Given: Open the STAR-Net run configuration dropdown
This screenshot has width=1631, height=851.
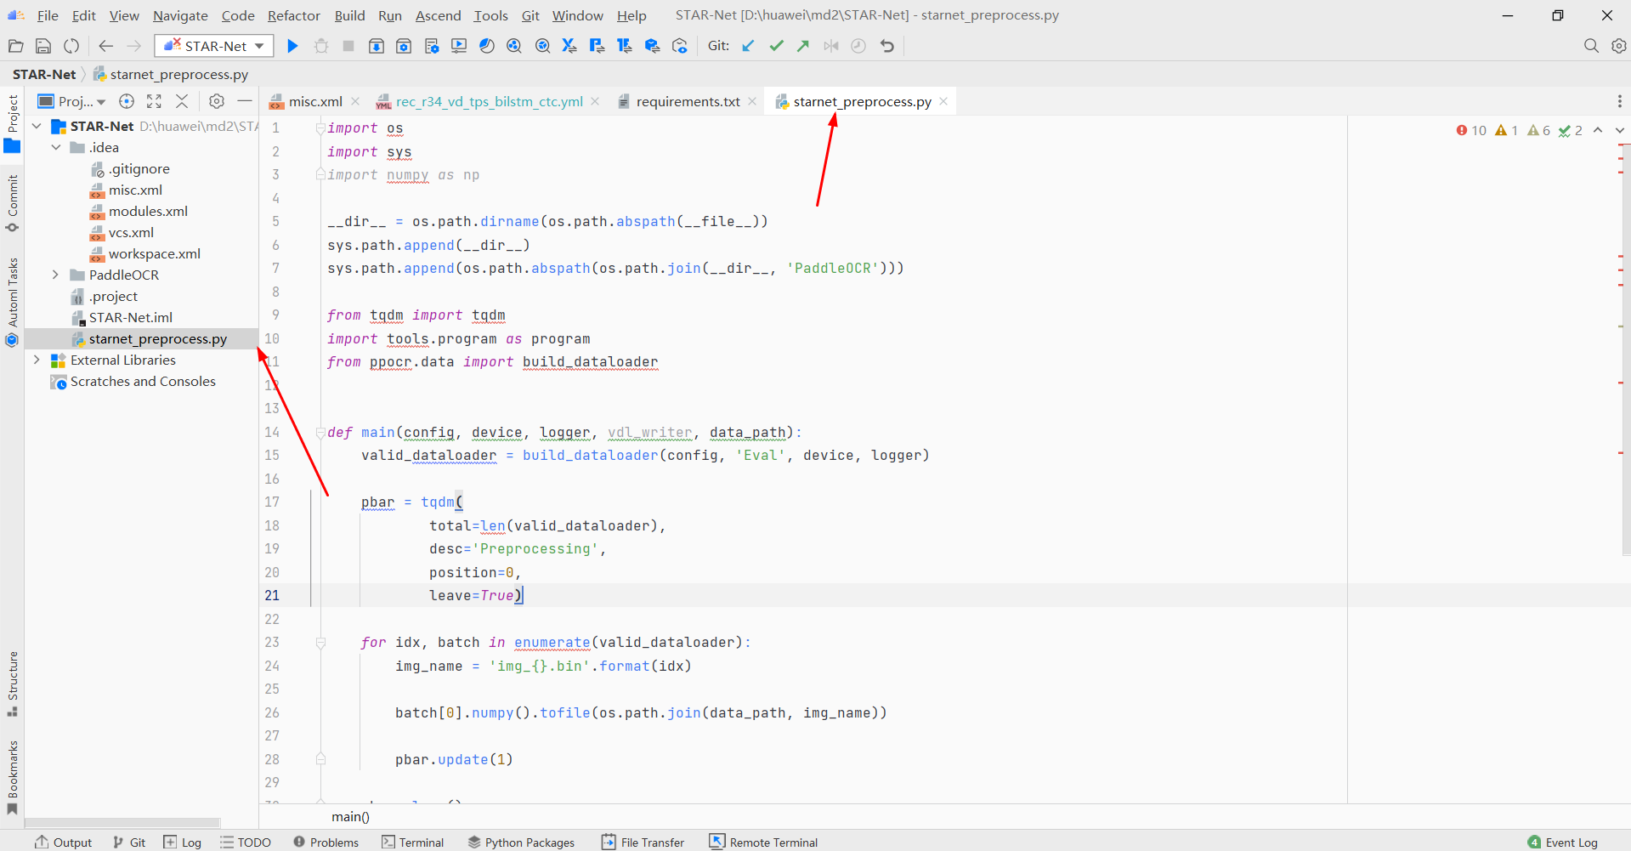Looking at the screenshot, I should pos(214,46).
